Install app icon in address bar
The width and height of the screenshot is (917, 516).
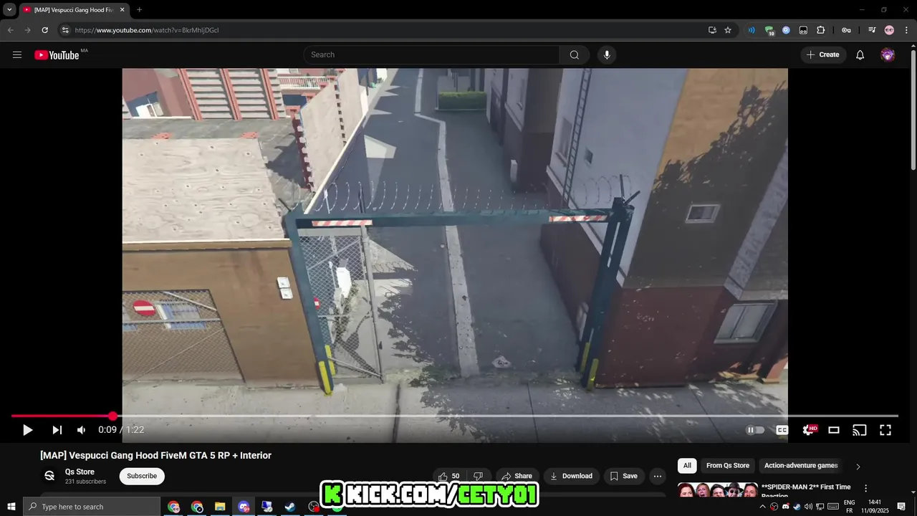coord(712,30)
